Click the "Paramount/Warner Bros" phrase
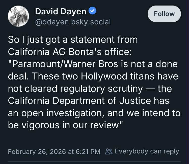This screenshot has width=189, height=164. (65, 64)
